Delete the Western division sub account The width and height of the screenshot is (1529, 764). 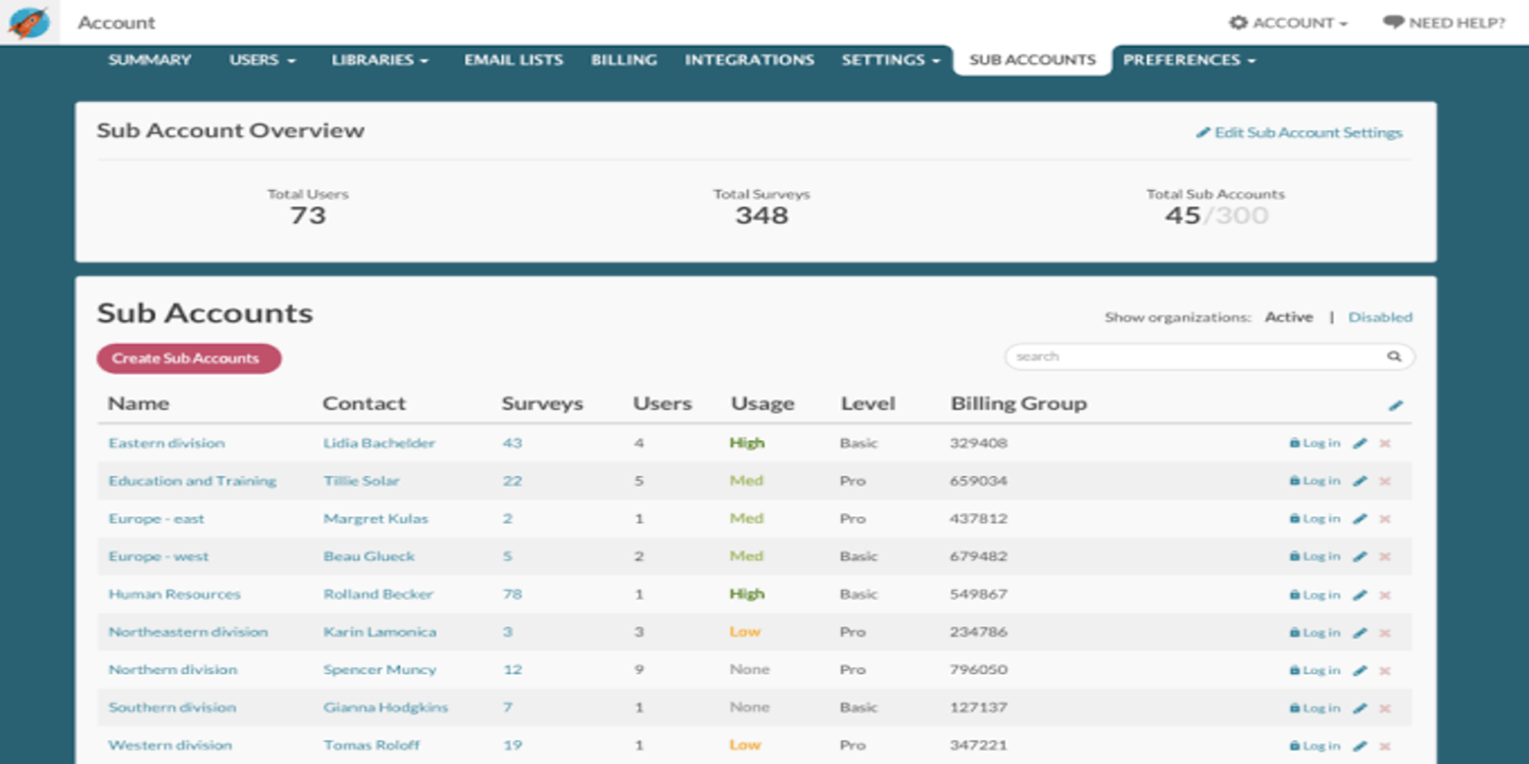(1385, 745)
